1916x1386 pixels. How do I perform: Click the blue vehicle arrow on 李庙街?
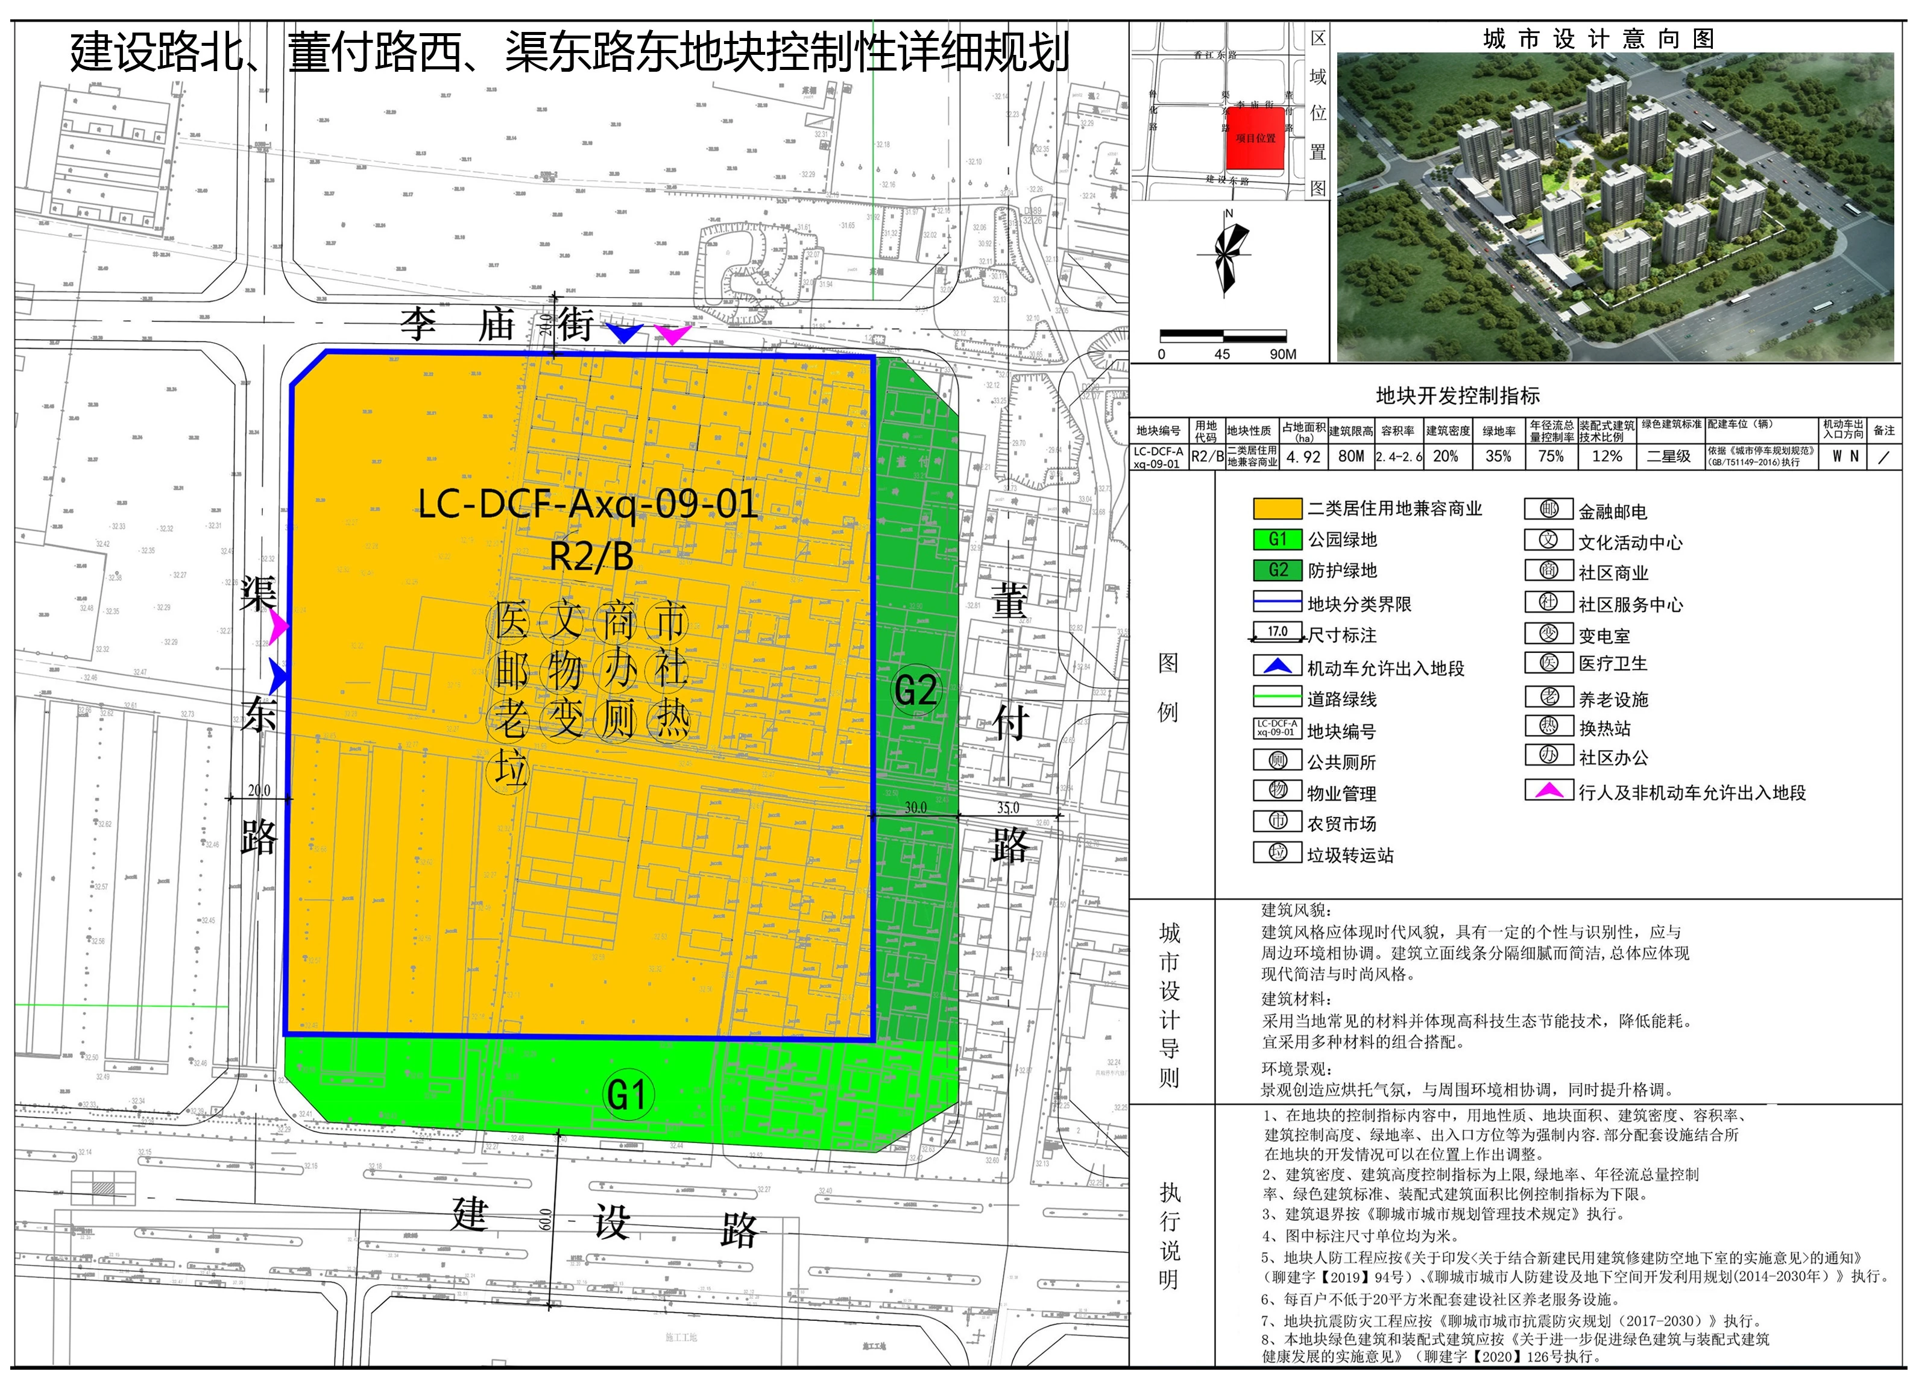click(623, 333)
